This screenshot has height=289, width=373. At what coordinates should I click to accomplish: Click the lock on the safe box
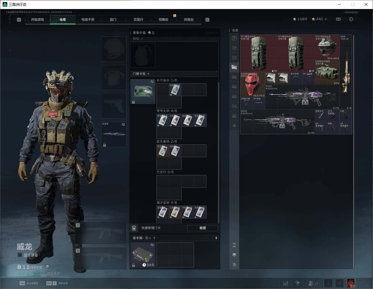[133, 265]
